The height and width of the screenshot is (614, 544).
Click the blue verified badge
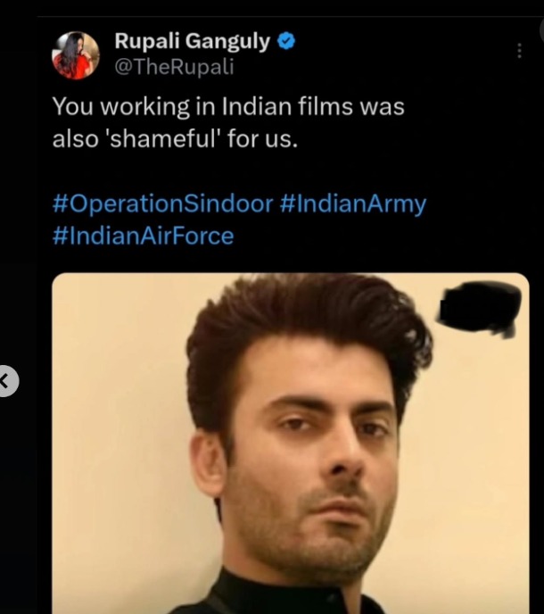pyautogui.click(x=289, y=41)
